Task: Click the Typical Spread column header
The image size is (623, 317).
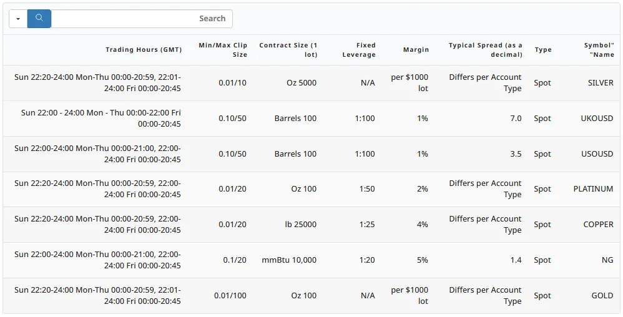Action: click(x=485, y=50)
